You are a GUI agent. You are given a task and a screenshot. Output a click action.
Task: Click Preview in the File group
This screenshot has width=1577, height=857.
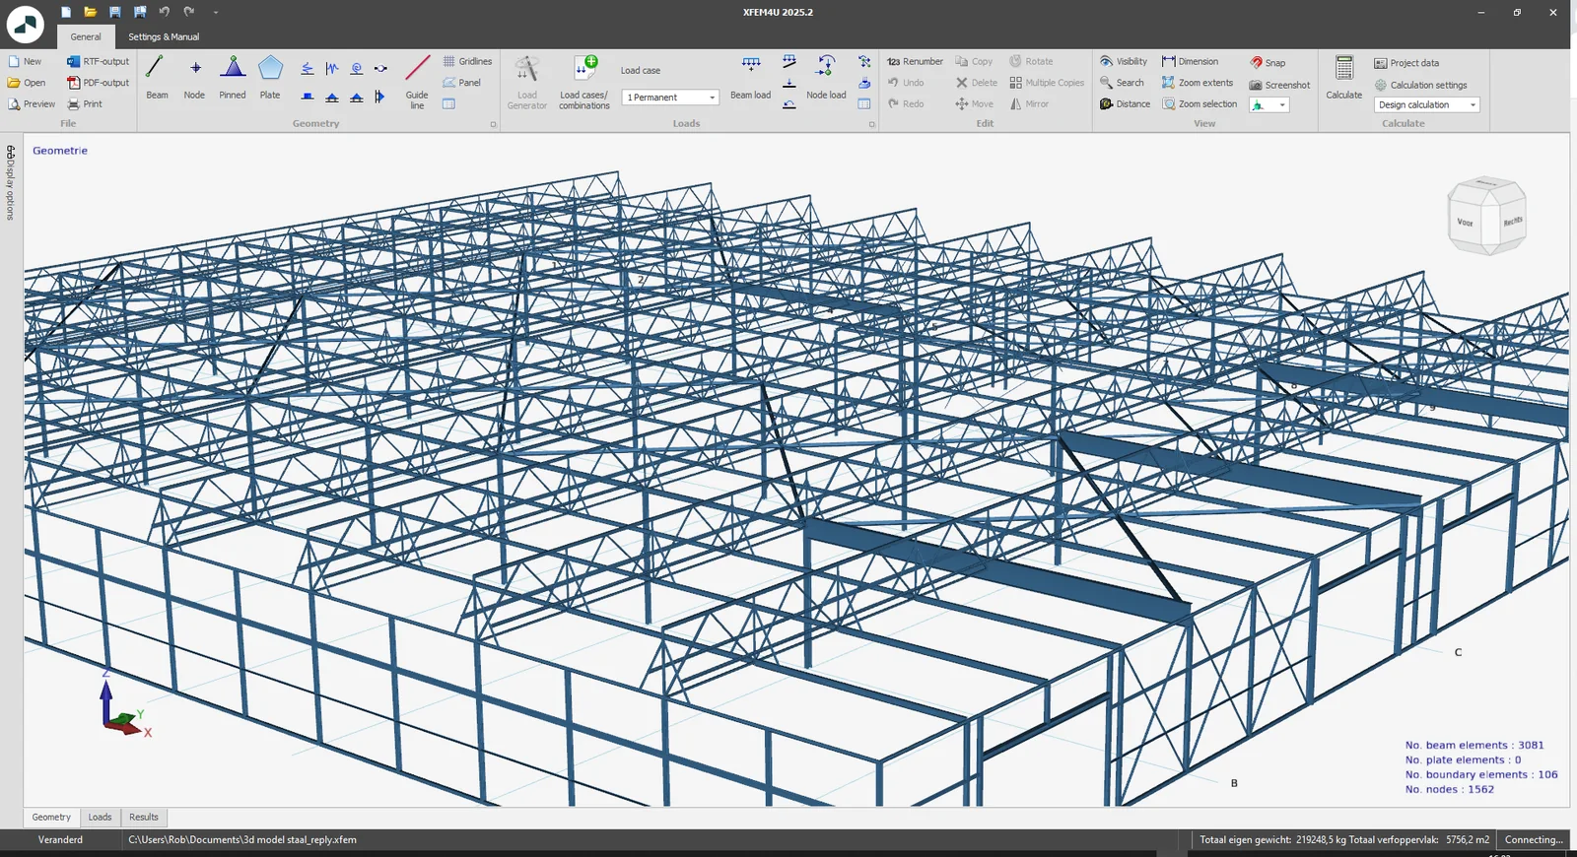32,103
